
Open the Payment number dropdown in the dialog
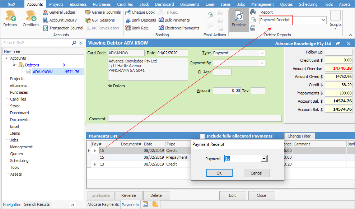point(264,159)
